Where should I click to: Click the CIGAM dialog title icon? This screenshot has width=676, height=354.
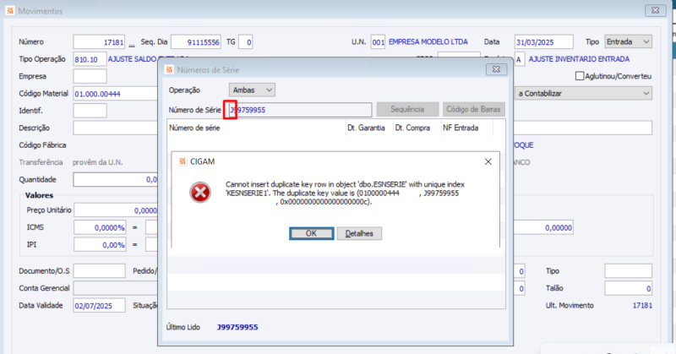pyautogui.click(x=183, y=161)
